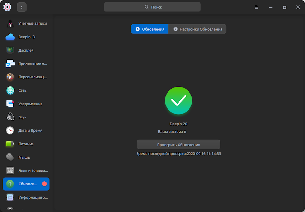Open the Язык и Клавиатура keyboard icon

coord(10,170)
